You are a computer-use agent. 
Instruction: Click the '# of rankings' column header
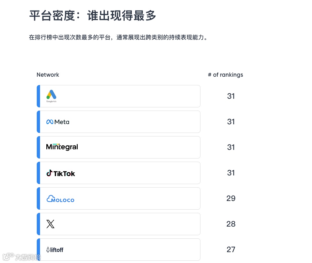[x=225, y=75]
